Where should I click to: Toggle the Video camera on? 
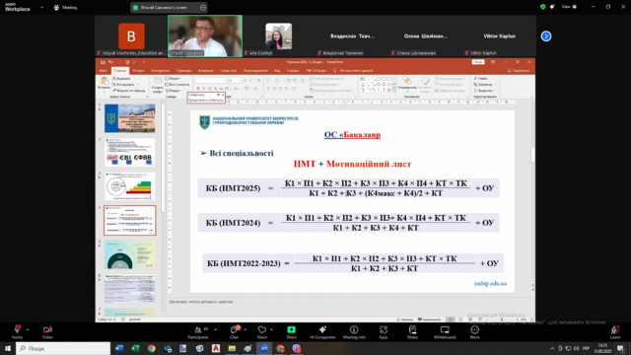pos(47,330)
